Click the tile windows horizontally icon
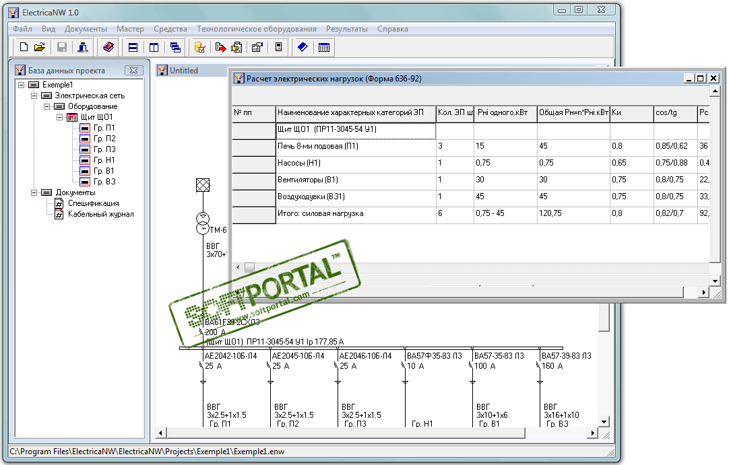 point(133,47)
